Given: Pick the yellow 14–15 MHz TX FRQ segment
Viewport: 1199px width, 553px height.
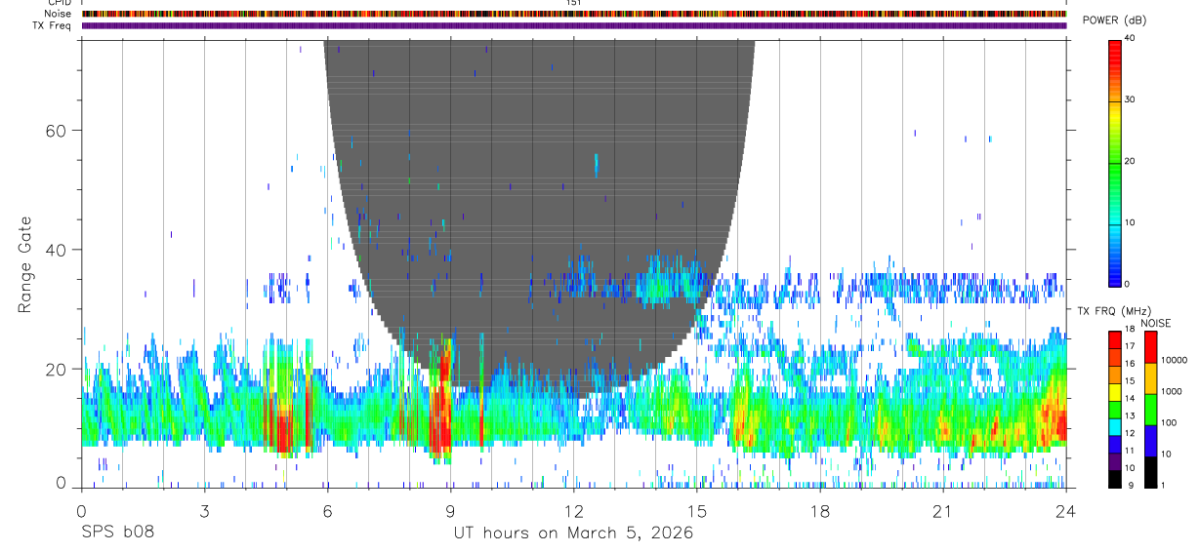Looking at the screenshot, I should (x=1115, y=392).
